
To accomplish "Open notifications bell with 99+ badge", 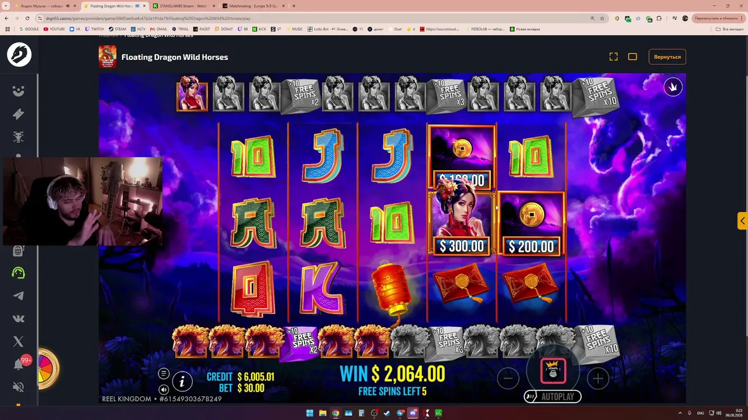I will pos(20,364).
